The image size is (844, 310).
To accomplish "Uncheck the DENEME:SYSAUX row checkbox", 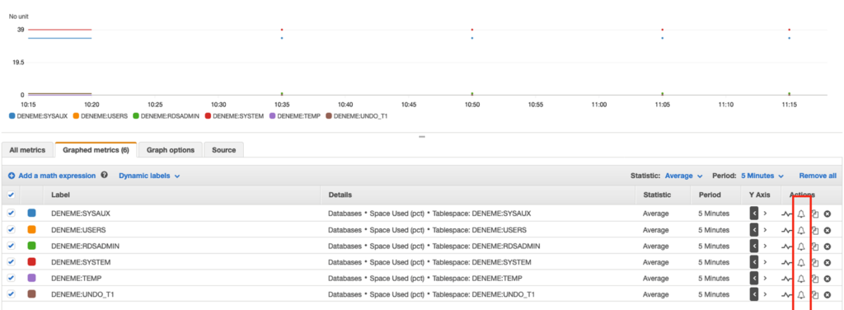I will pyautogui.click(x=12, y=213).
